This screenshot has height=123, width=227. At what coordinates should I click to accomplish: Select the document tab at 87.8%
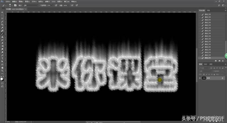coord(15,9)
